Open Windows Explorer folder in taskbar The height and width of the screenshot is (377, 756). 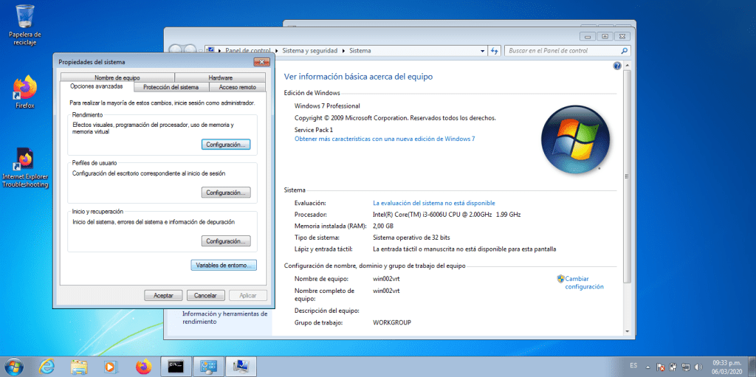point(79,366)
